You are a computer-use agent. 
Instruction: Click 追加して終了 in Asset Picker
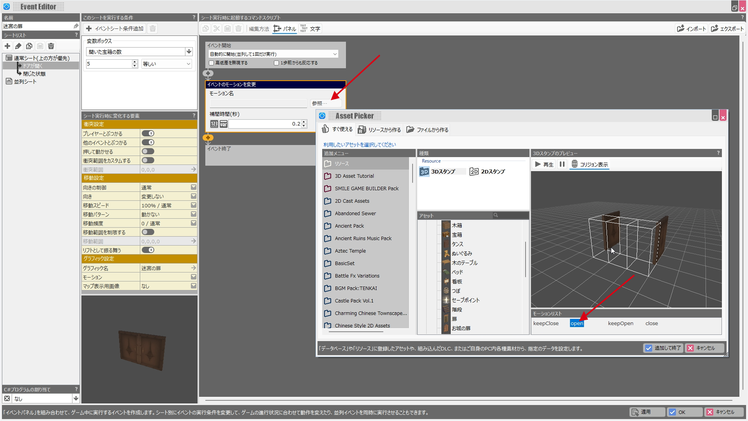pos(663,348)
